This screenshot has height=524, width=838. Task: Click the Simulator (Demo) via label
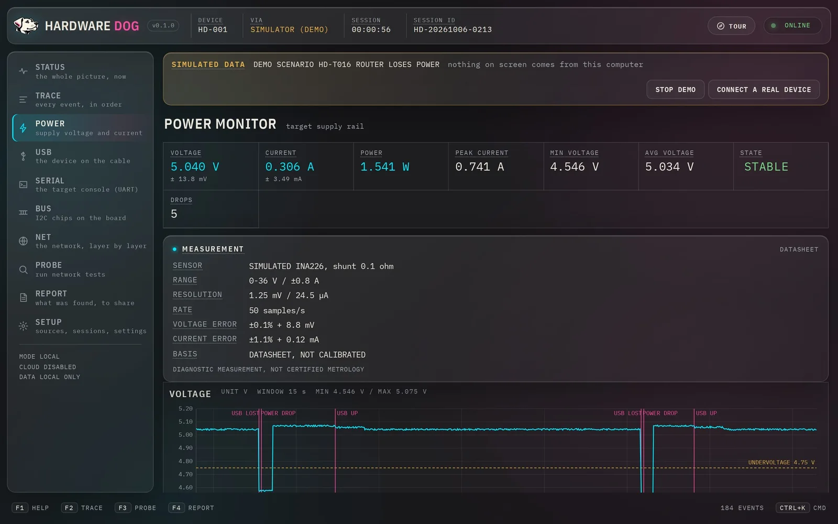click(x=289, y=30)
